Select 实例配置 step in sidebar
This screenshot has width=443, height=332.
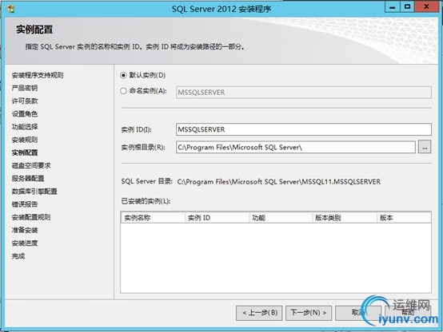(25, 152)
